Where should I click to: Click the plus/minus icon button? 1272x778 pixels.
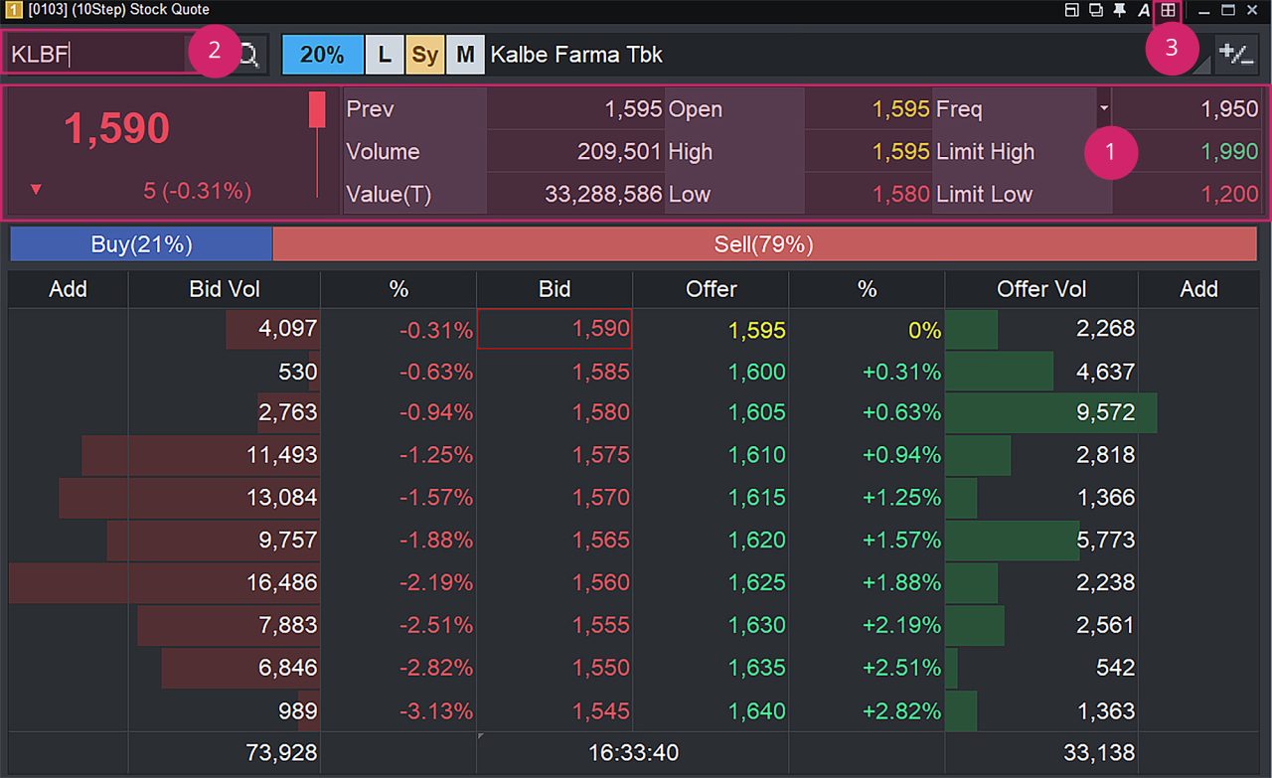(1236, 54)
